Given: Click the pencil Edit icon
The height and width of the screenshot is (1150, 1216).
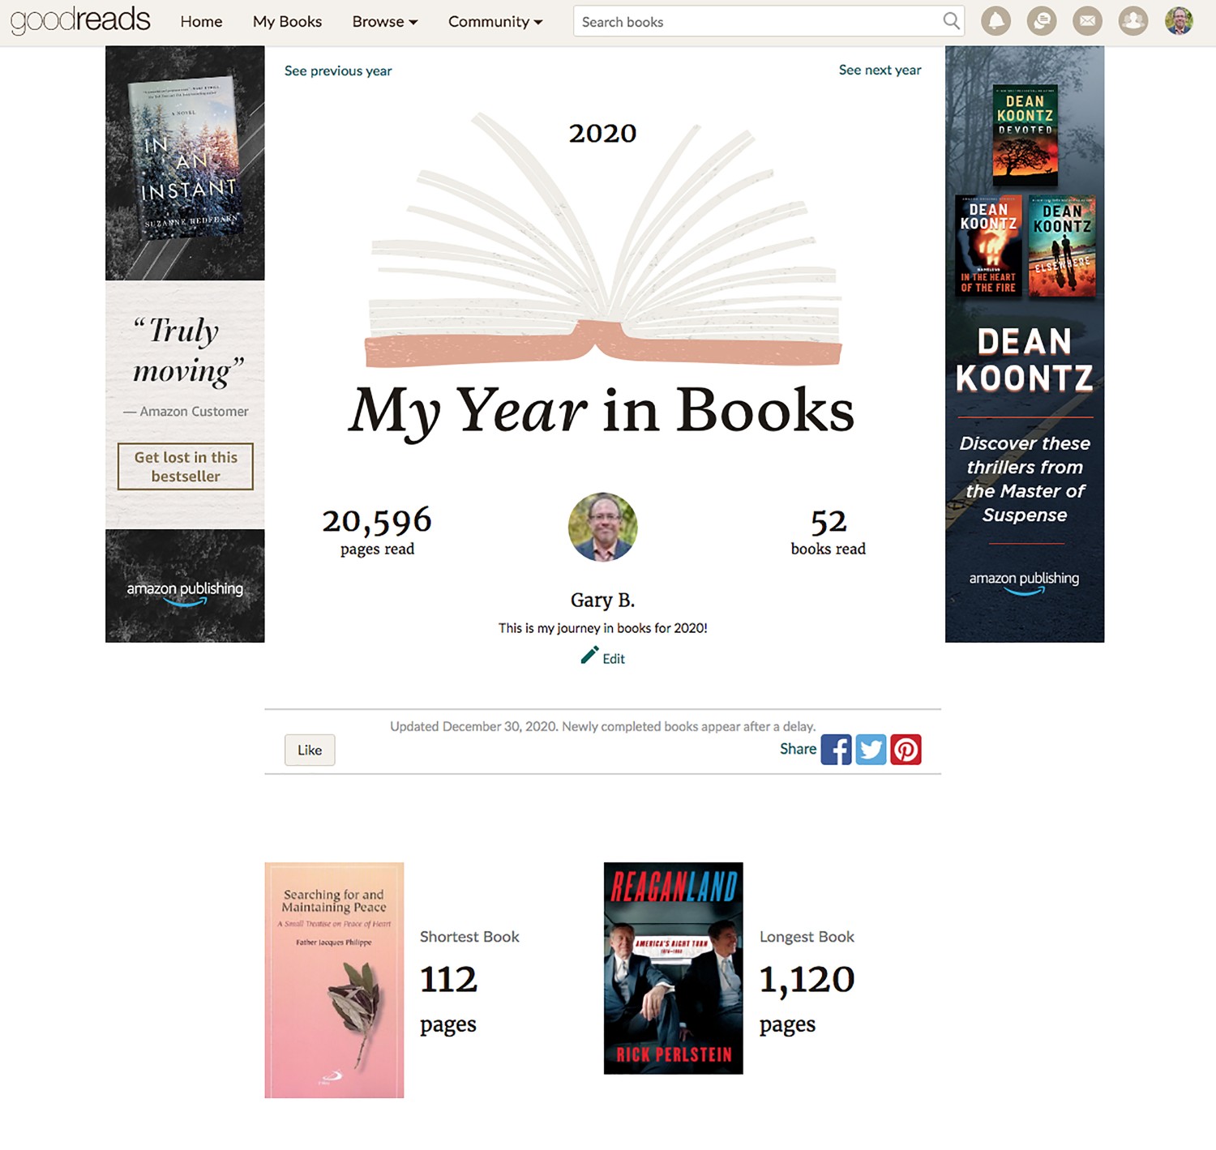Looking at the screenshot, I should [589, 656].
